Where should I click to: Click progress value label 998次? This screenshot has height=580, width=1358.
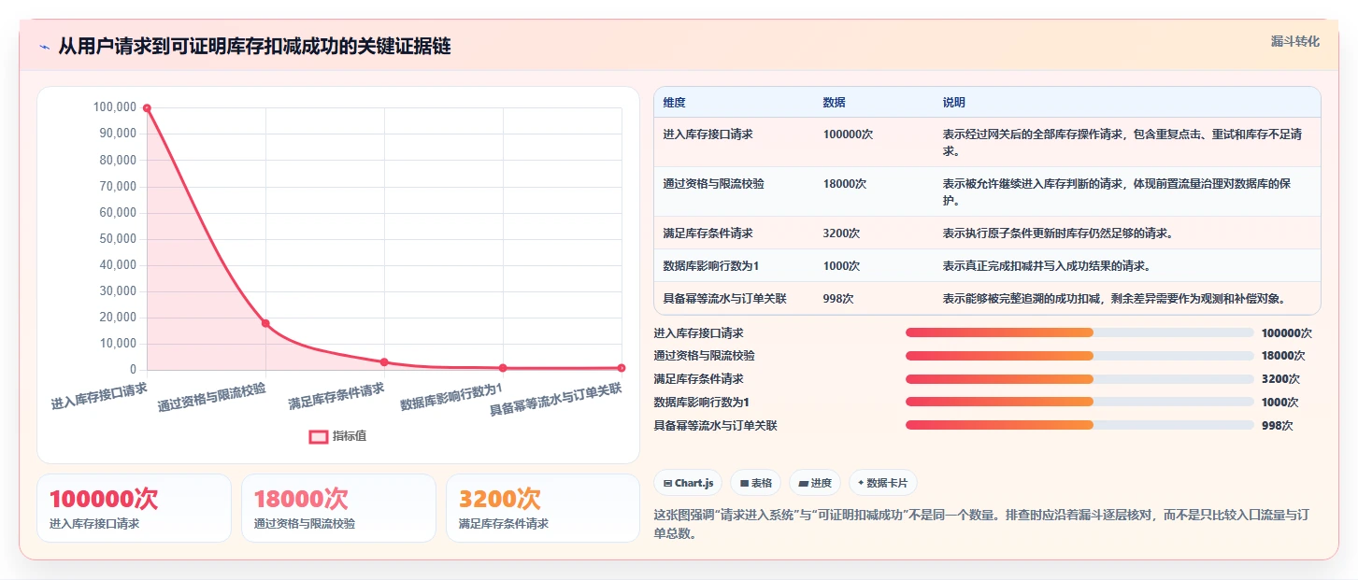(1277, 426)
